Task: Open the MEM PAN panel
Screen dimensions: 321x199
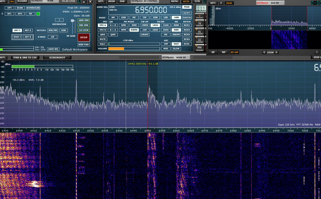Action: [x=84, y=45]
